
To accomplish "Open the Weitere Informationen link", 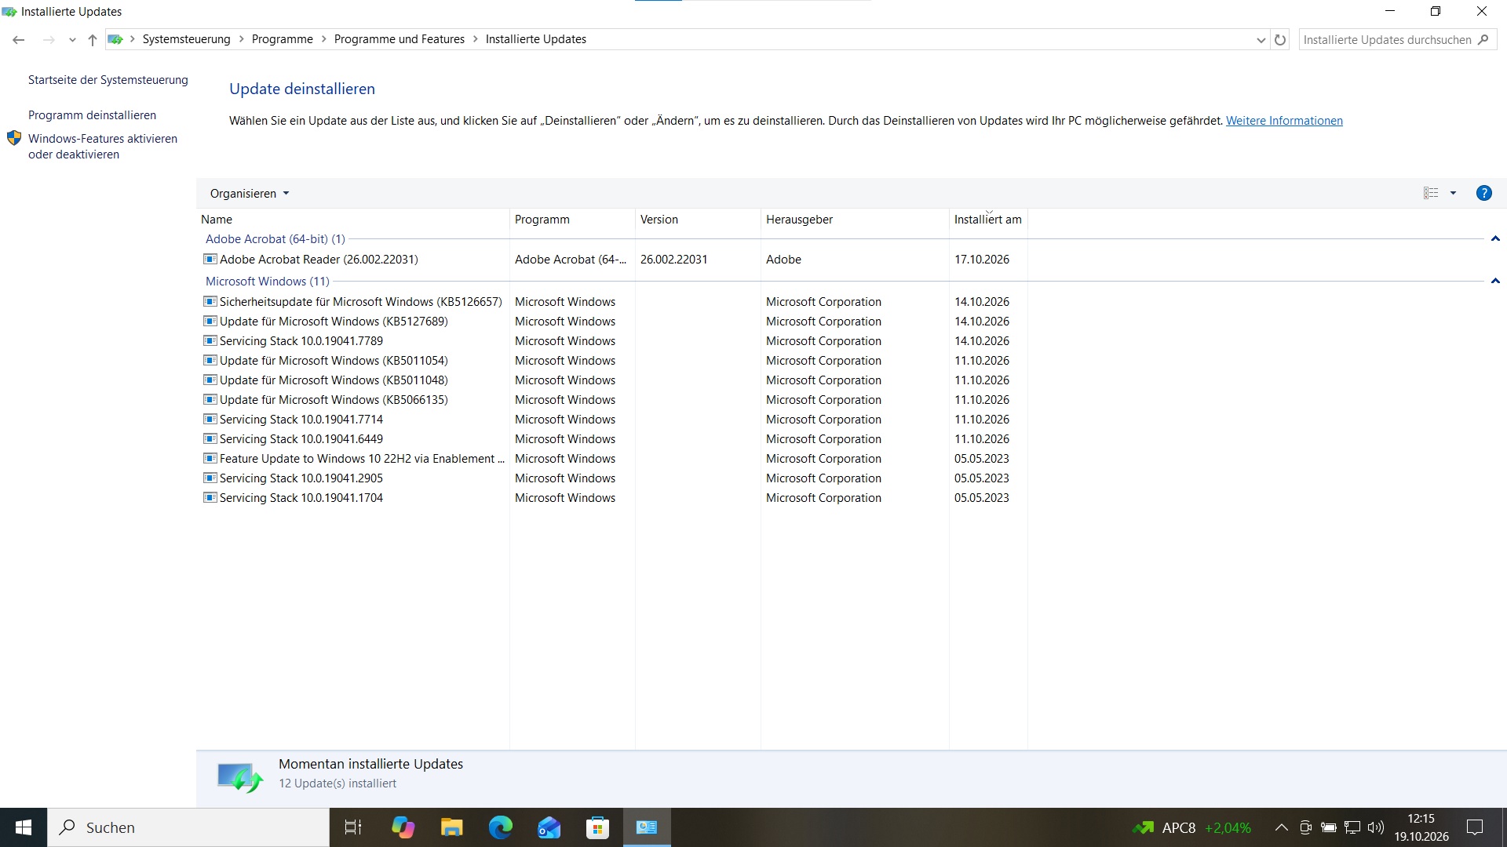I will (x=1284, y=121).
